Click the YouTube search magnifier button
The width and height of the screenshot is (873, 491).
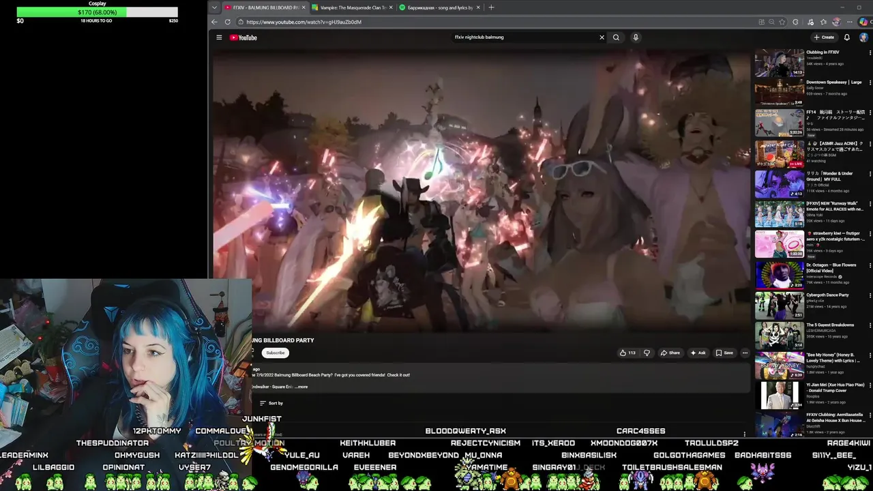pyautogui.click(x=616, y=38)
